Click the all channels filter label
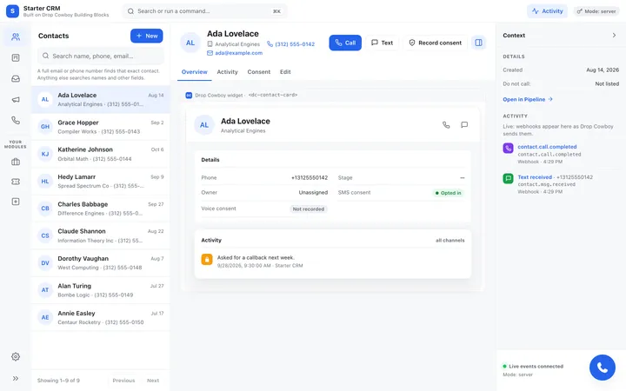This screenshot has height=391, width=626. (x=450, y=240)
